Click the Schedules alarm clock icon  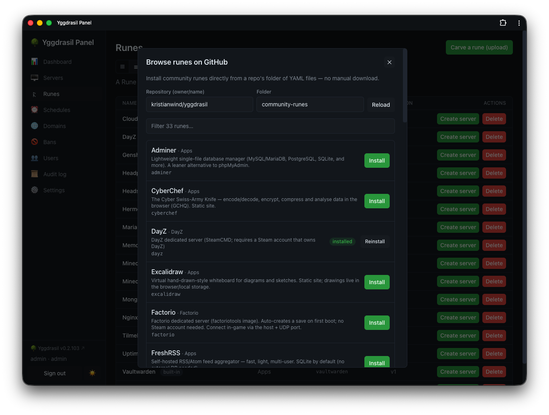point(35,110)
